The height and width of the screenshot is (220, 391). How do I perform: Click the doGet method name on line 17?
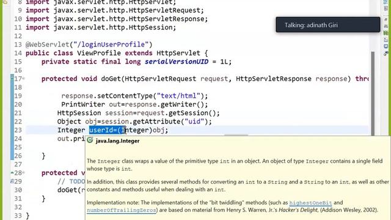coord(111,79)
